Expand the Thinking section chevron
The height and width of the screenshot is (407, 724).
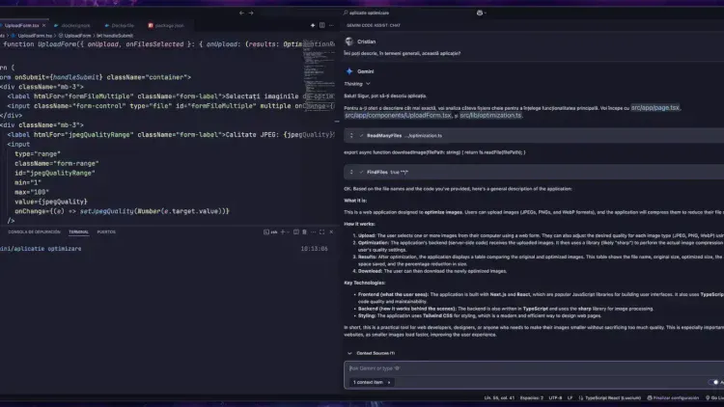coord(368,84)
